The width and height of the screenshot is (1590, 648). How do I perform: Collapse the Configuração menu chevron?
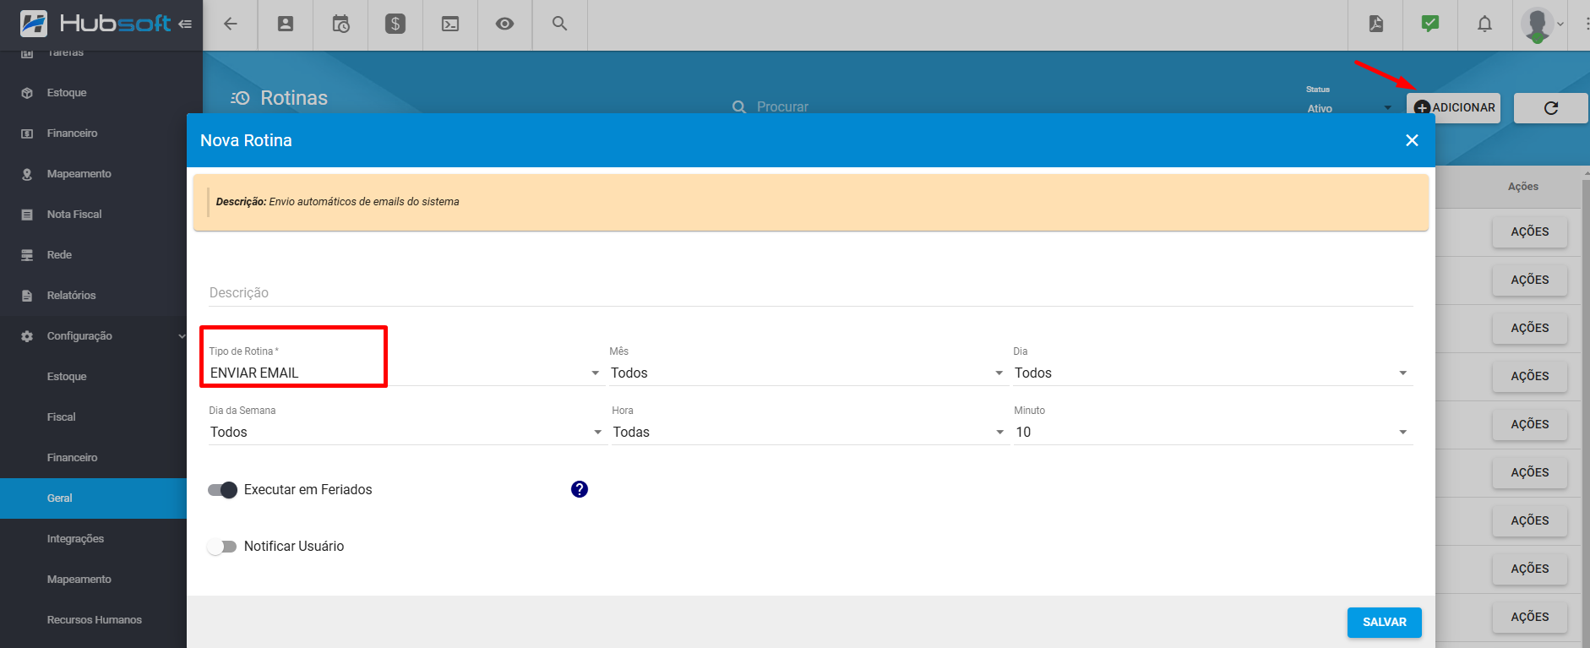point(182,336)
